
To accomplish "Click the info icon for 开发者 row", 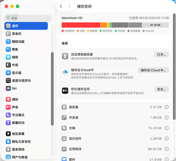I will [x=166, y=118].
